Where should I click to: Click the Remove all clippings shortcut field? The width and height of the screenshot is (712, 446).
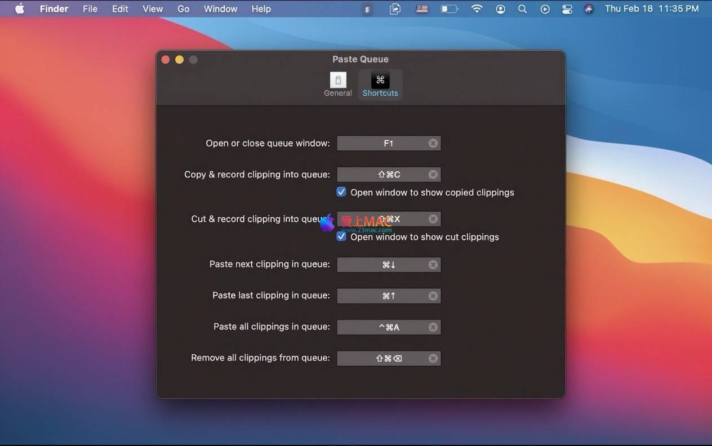(x=383, y=358)
